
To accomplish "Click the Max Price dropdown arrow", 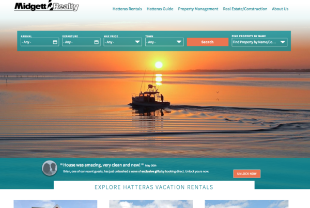I will pyautogui.click(x=137, y=42).
